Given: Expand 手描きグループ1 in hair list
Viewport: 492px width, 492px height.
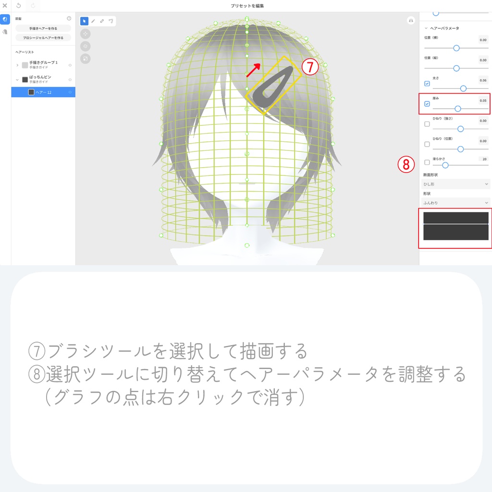Looking at the screenshot, I should (x=17, y=65).
